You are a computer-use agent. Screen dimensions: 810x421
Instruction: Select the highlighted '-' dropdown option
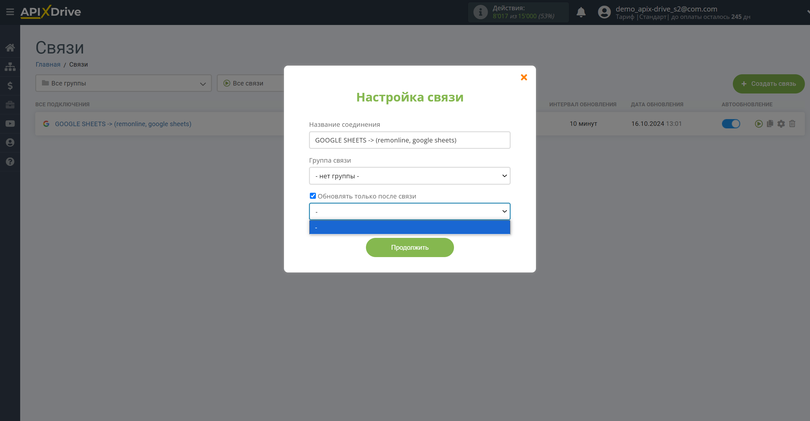coord(409,227)
